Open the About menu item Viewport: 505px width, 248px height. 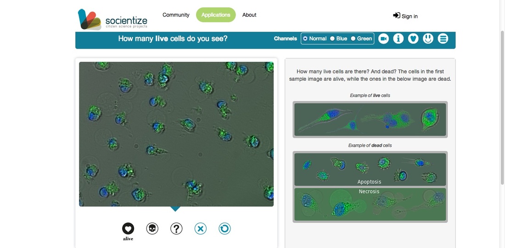coord(249,15)
